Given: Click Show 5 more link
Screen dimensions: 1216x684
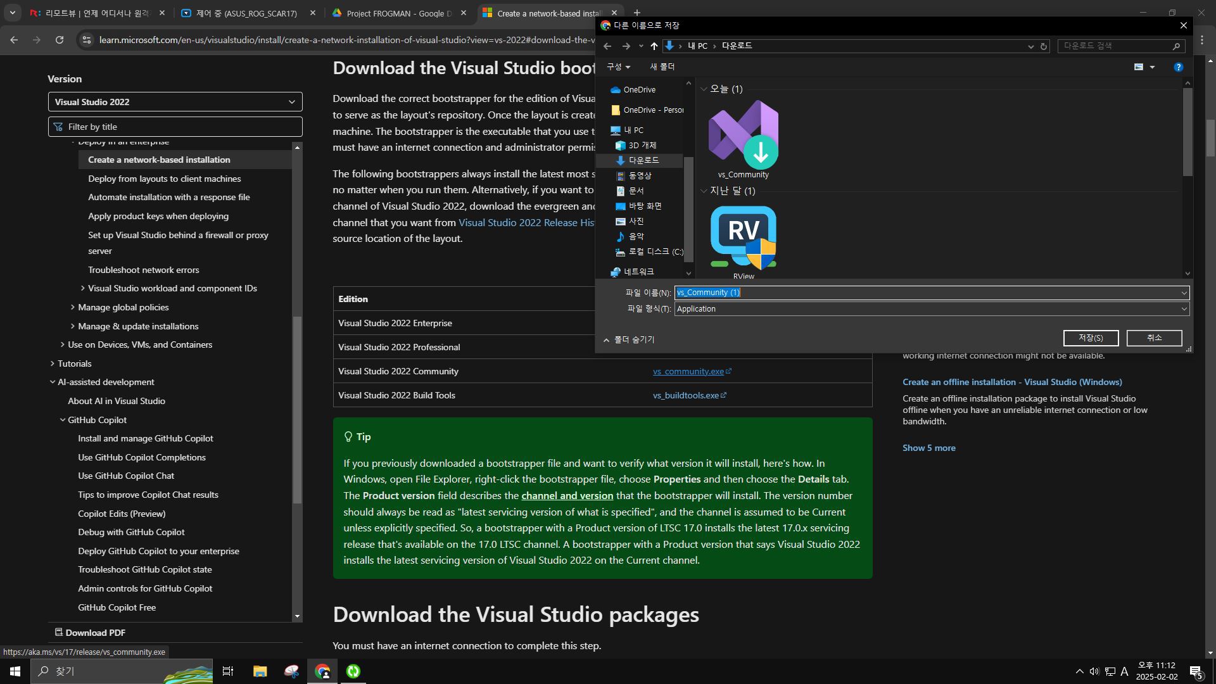Looking at the screenshot, I should click(928, 448).
